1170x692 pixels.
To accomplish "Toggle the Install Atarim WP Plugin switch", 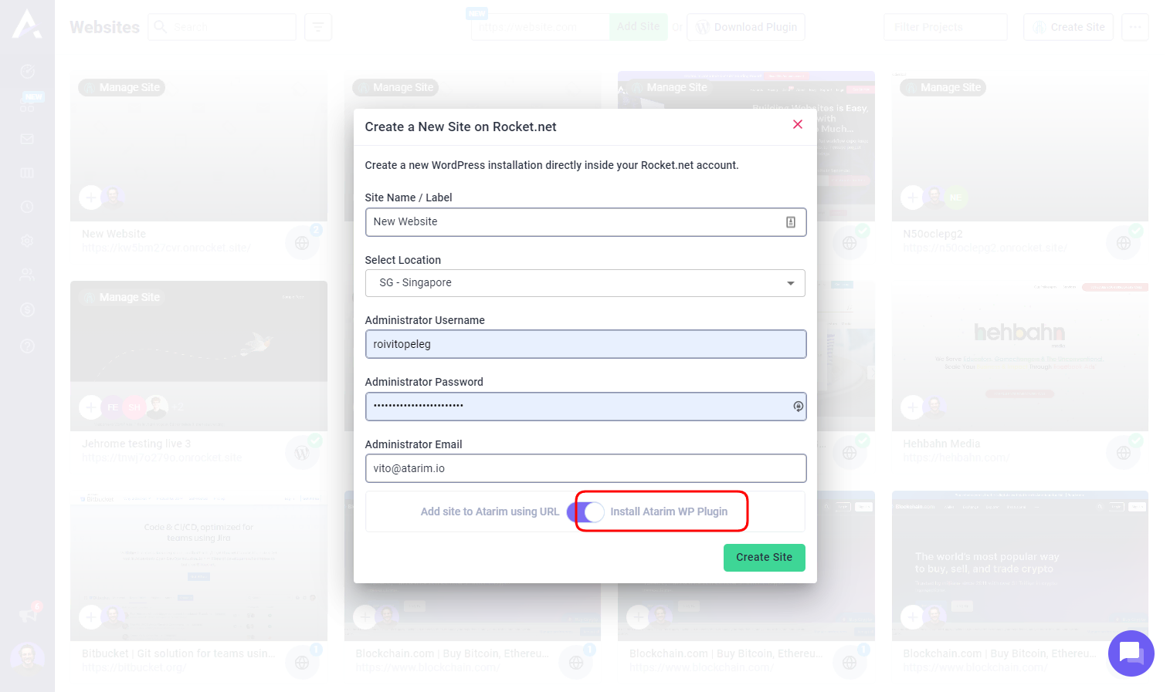I will (x=587, y=511).
